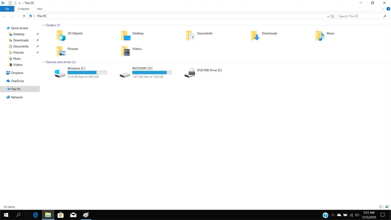Click the Windows (C:) storage usage bar
Image resolution: width=391 pixels, height=220 pixels.
[x=87, y=72]
